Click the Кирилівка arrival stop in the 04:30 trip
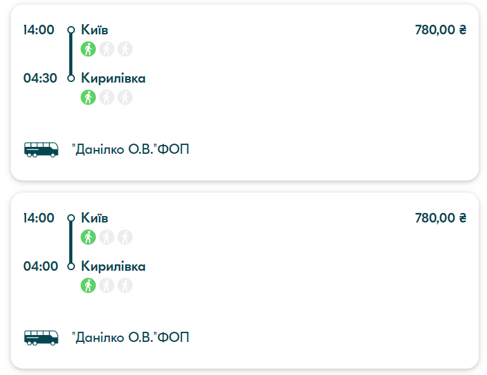The image size is (487, 375). pos(113,78)
